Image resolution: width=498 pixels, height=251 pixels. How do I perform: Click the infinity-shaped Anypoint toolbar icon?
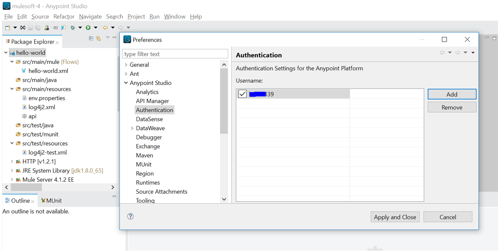[23, 28]
